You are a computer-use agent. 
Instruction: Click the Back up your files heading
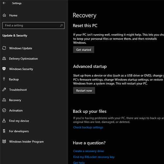(90, 112)
